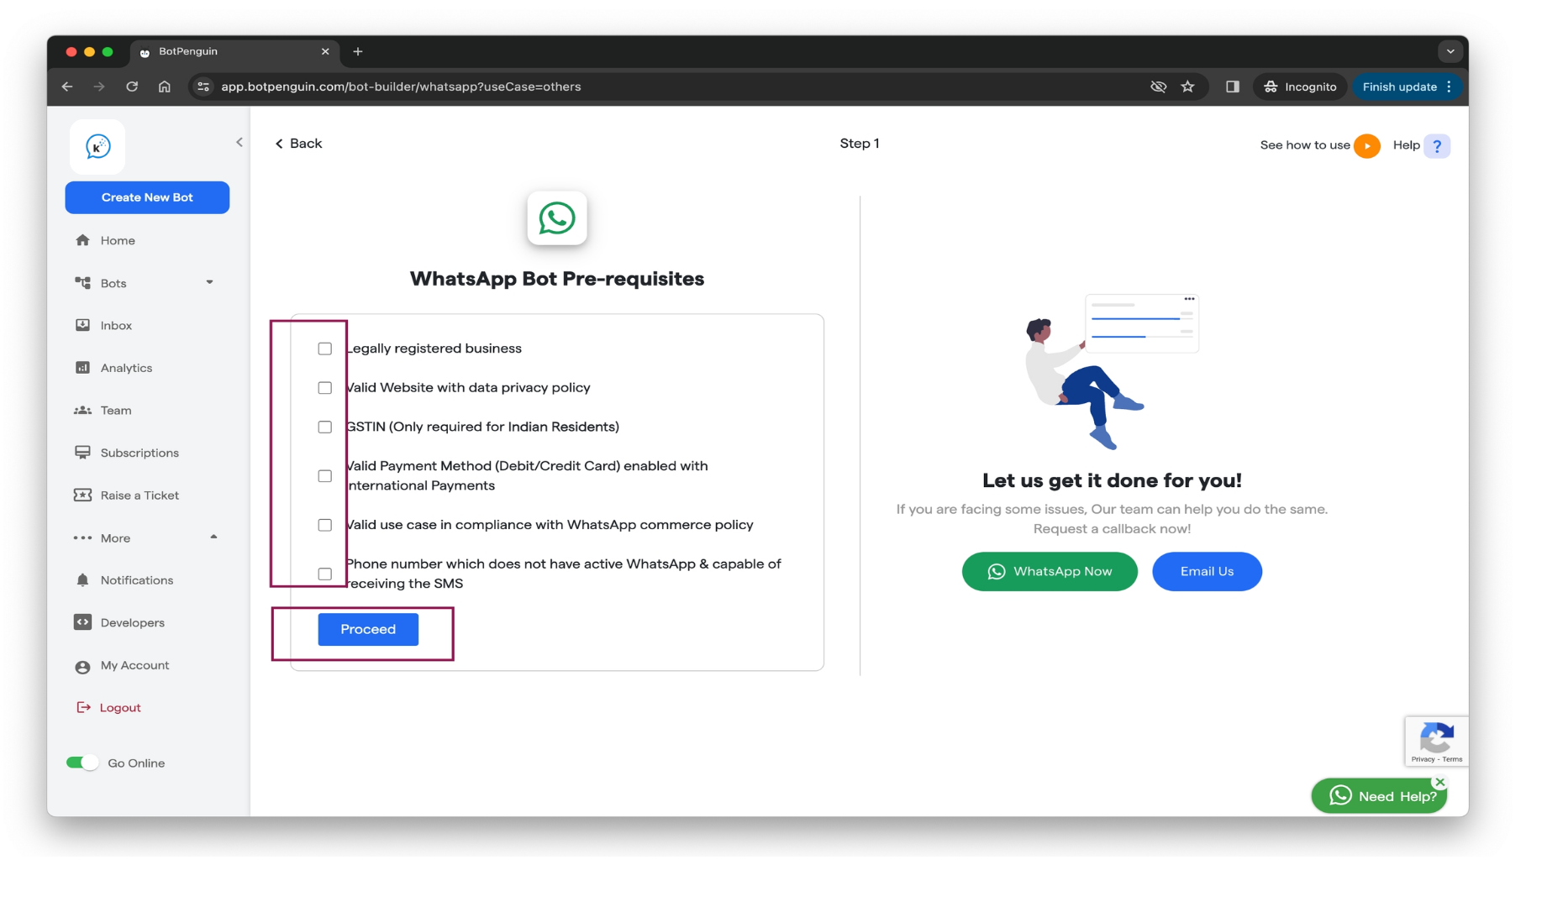The image size is (1568, 907).
Task: Open the browser side panel icon
Action: [x=1232, y=87]
